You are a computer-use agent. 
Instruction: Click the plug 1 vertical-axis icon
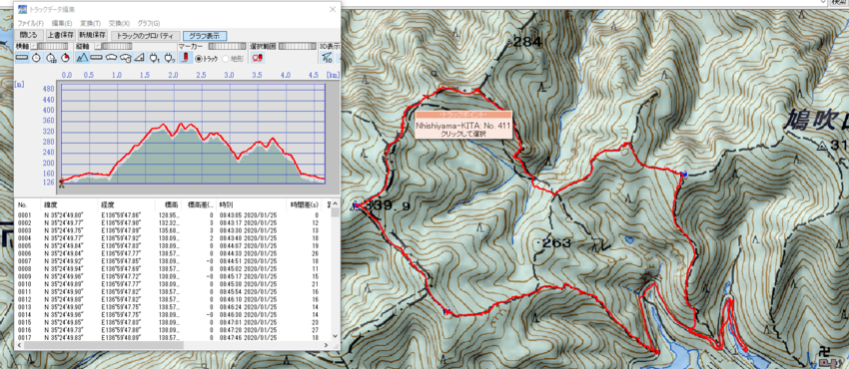pos(154,57)
